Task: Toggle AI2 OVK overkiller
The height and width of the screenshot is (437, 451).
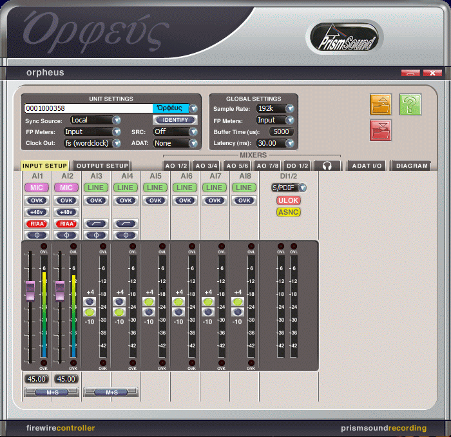Action: tap(66, 200)
